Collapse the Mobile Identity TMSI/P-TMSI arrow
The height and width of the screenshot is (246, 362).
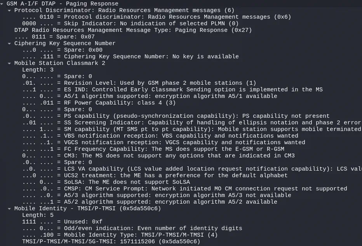point(10,208)
